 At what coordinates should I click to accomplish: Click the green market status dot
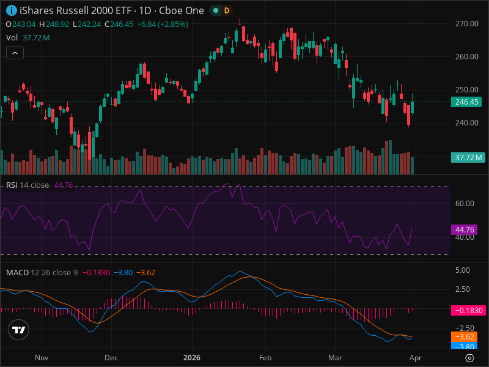216,10
